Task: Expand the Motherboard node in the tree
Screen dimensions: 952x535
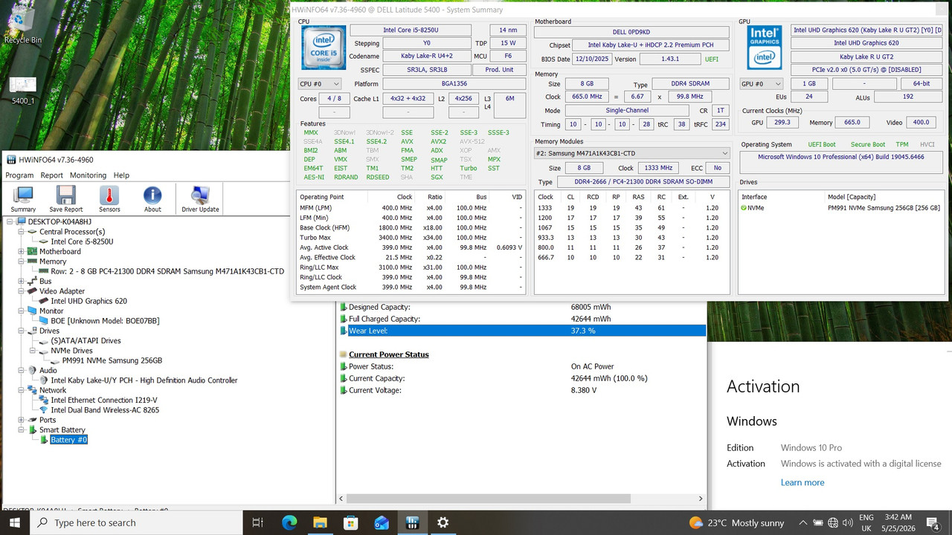Action: coord(22,251)
